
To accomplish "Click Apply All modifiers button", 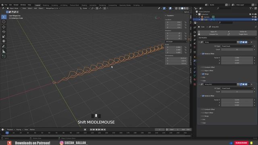I will (212, 31).
